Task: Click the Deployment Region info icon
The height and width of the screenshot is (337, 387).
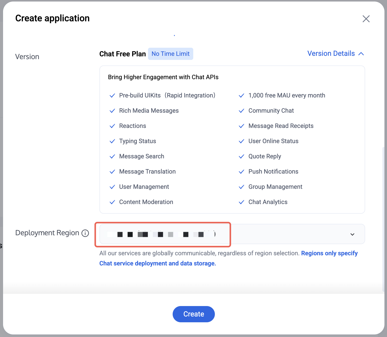Action: pyautogui.click(x=85, y=233)
